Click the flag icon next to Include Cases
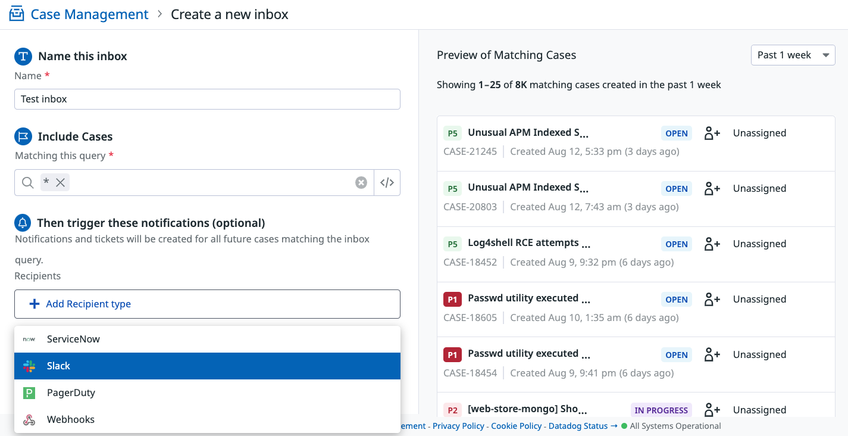 (x=23, y=136)
